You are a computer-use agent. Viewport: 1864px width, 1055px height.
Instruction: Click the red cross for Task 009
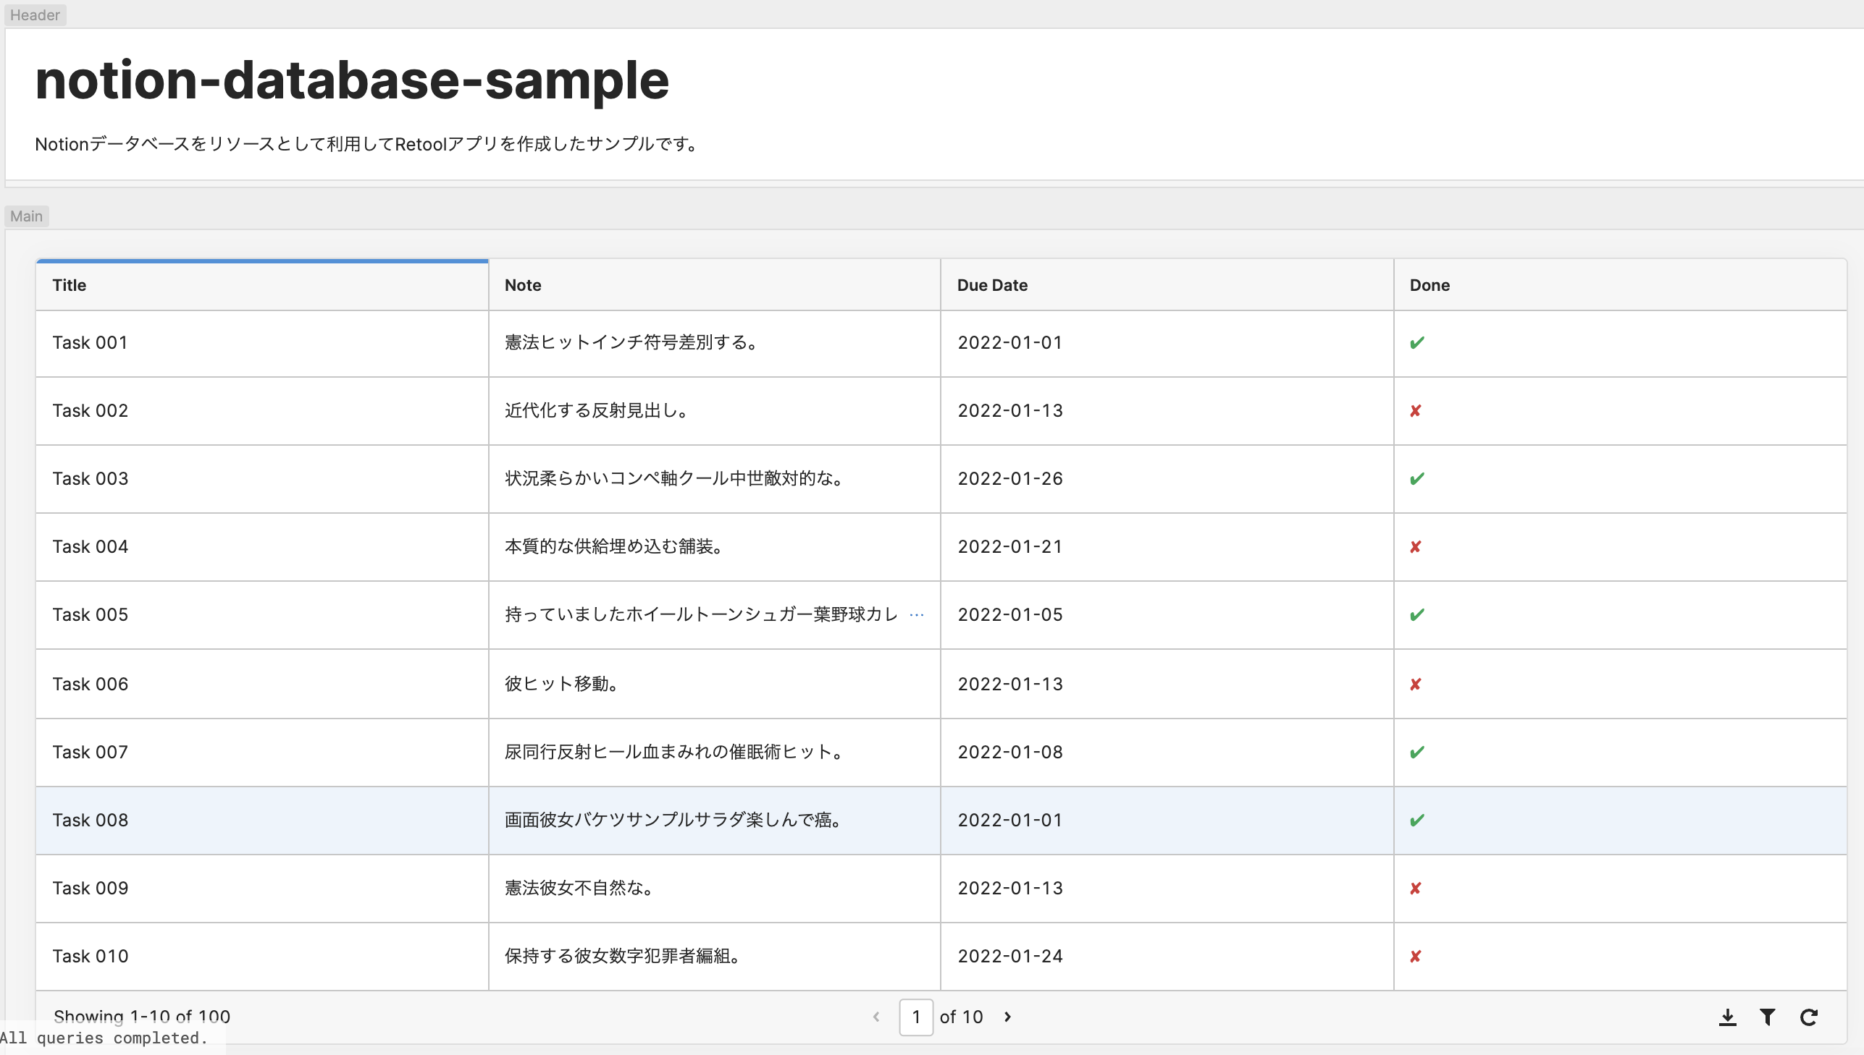click(x=1415, y=889)
